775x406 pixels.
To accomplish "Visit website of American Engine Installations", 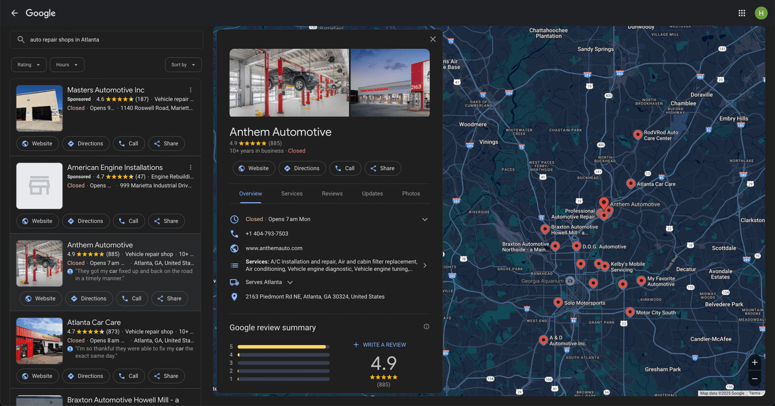I will click(x=37, y=221).
